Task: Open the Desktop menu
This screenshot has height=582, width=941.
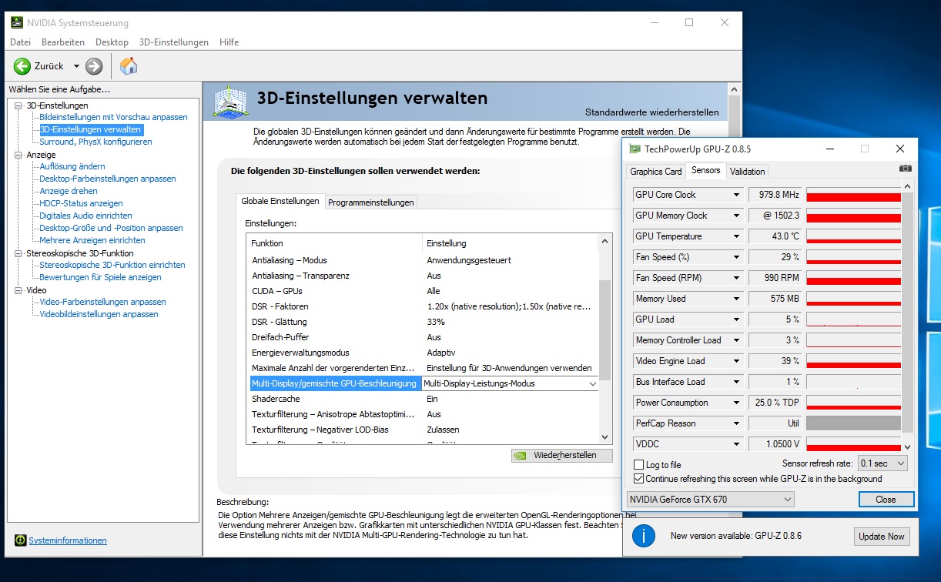Action: (x=112, y=42)
